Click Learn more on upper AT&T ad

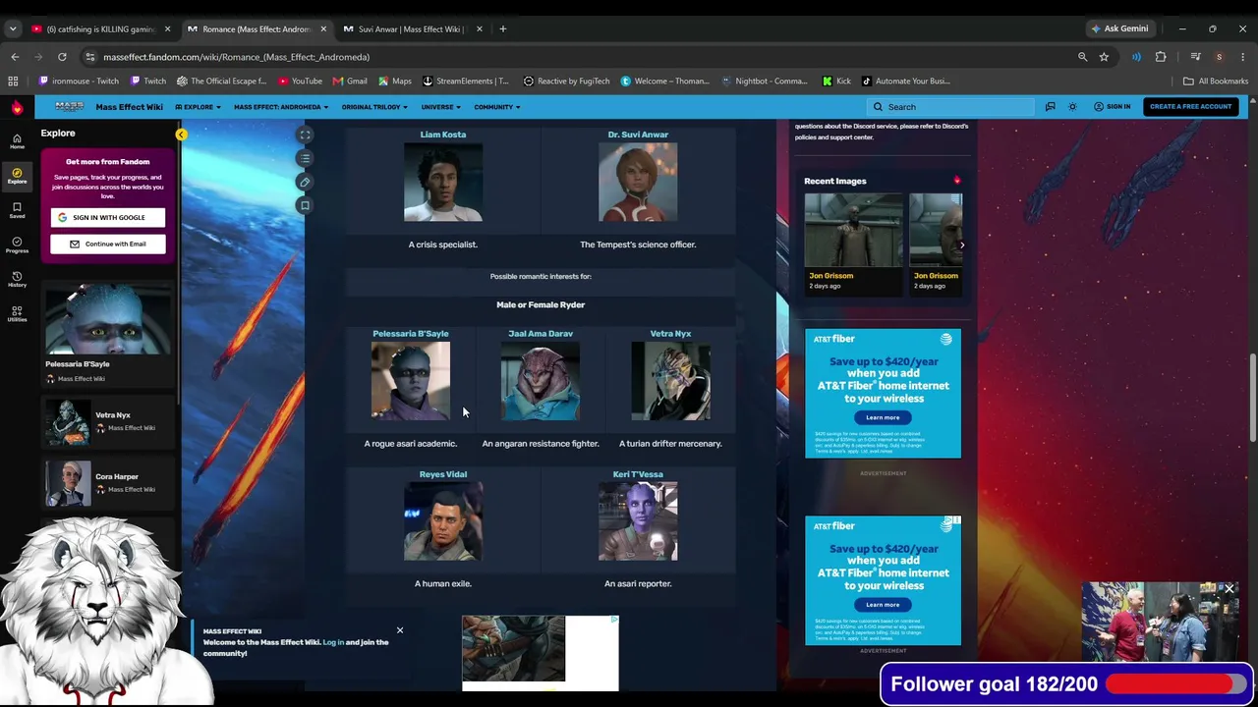point(883,417)
